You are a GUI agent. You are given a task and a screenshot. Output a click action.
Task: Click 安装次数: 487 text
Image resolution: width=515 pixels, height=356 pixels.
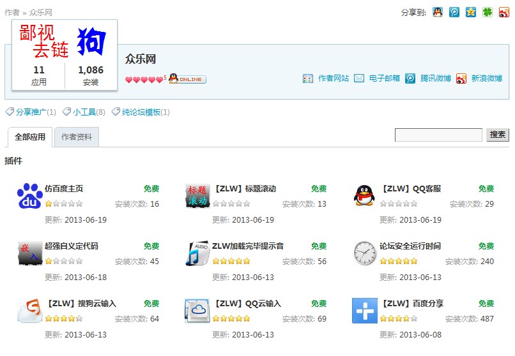pos(470,318)
